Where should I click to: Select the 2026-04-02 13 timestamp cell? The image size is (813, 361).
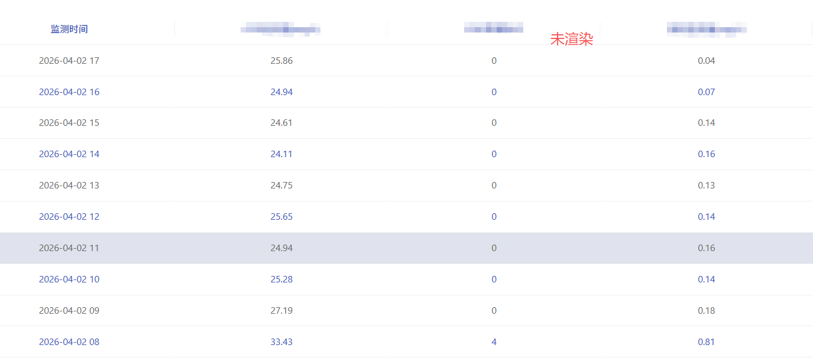pos(69,186)
